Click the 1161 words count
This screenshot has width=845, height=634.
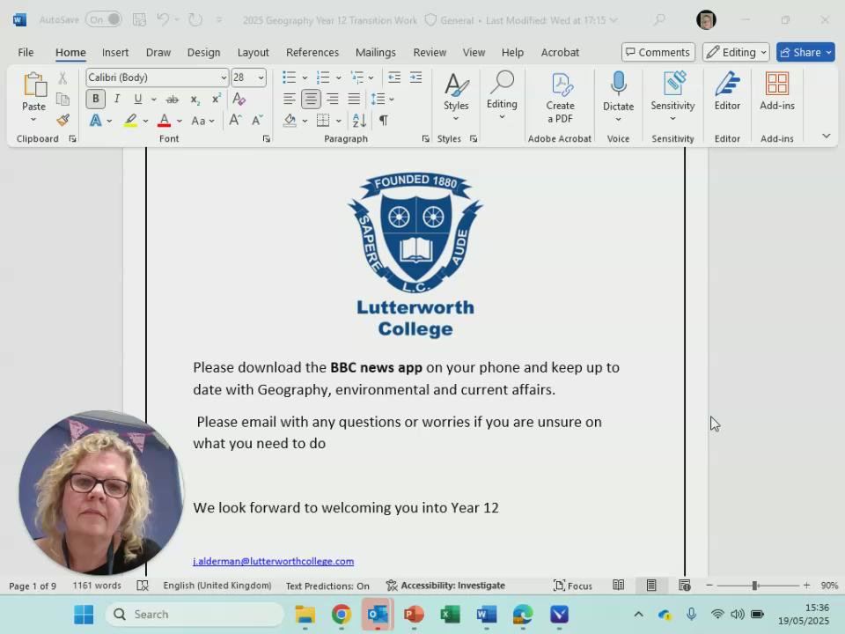97,586
